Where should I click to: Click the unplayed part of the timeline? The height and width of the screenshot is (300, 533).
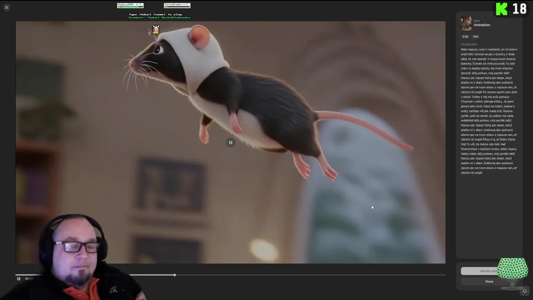coord(310,275)
